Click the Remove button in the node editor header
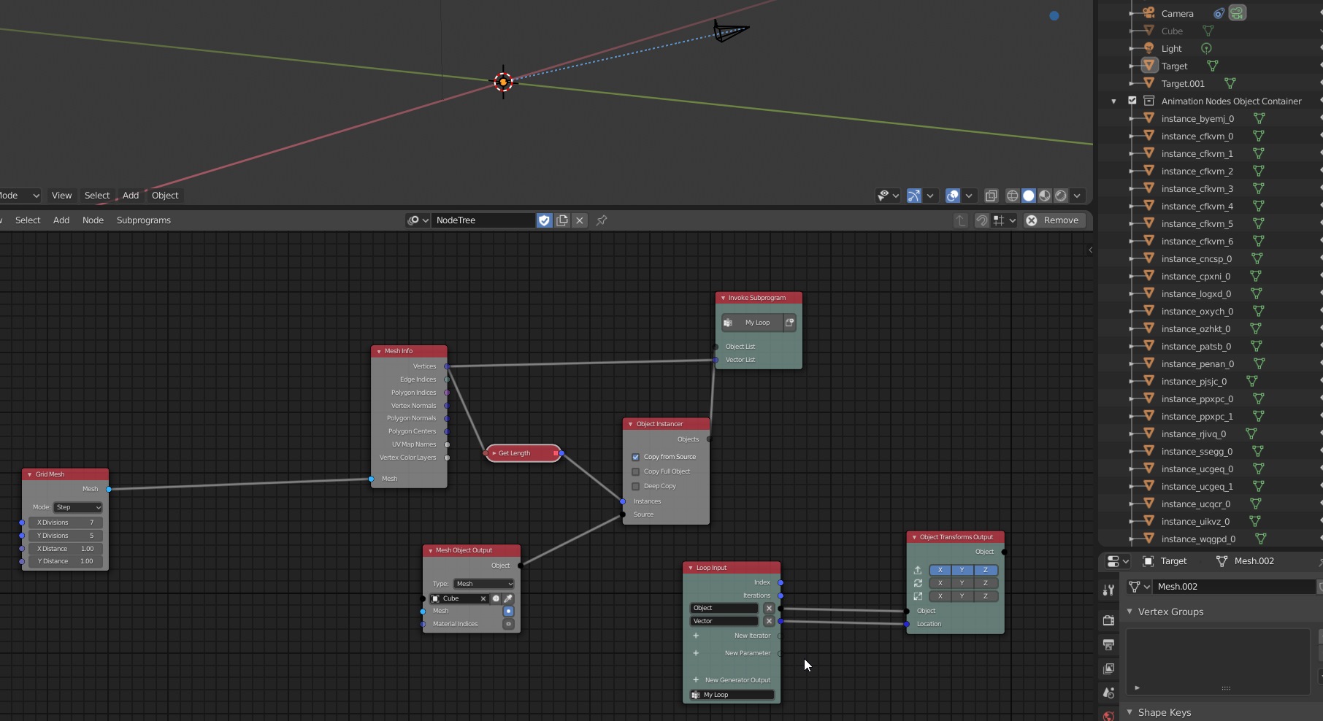 (x=1054, y=220)
